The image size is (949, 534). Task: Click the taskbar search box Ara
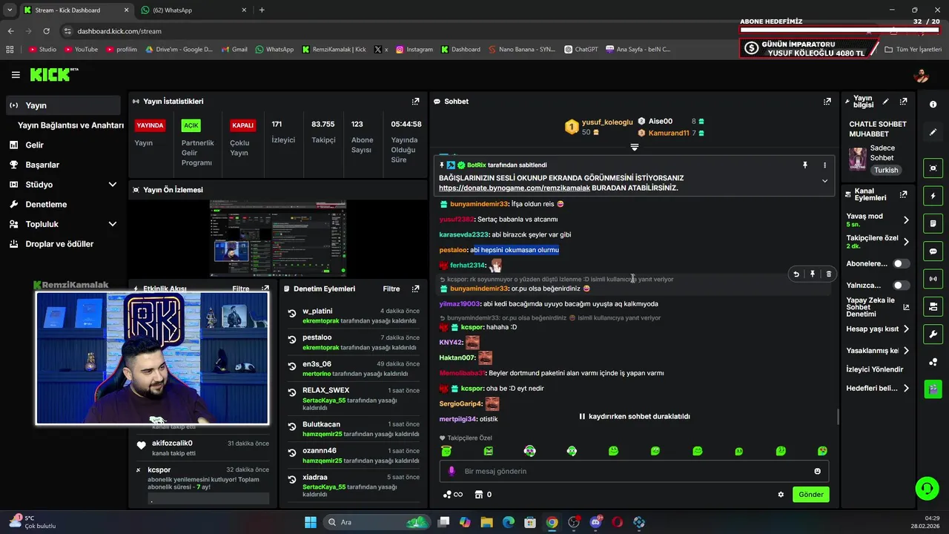378,522
